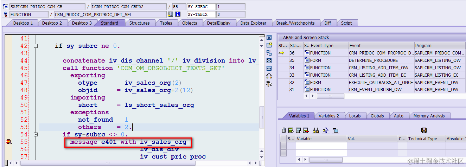Collapse the block at line 42

tap(36, 46)
